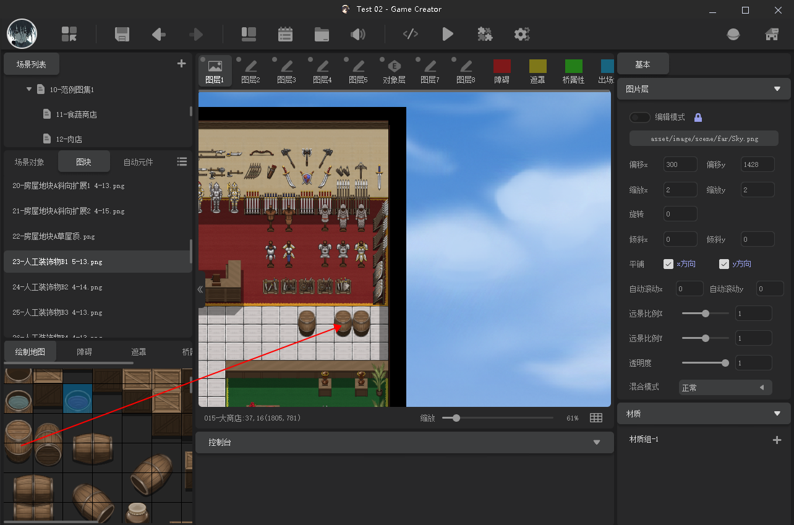Open the interface editor panel icon
This screenshot has width=794, height=525.
(x=249, y=34)
